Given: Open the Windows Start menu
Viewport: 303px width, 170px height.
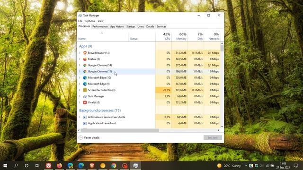Looking at the screenshot, I should (x=5, y=166).
